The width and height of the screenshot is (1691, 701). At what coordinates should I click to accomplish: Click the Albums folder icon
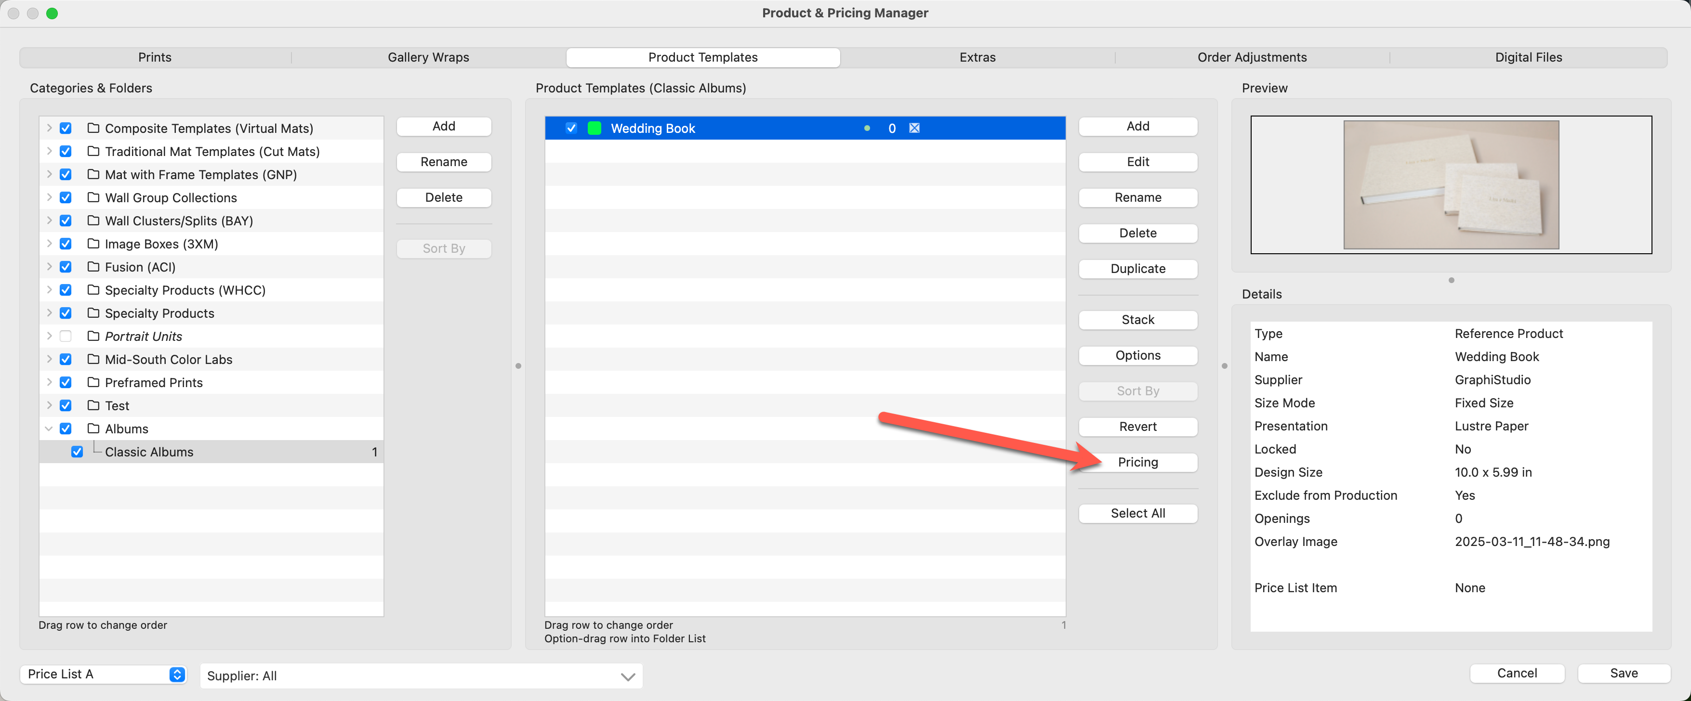[x=93, y=428]
